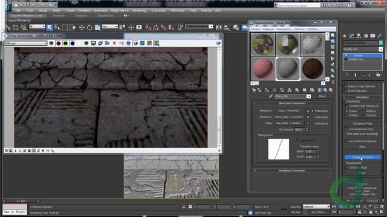Screen dimensions: 387x217
Task: Click Go to Parent icon in Material Editor
Action: pos(325,90)
